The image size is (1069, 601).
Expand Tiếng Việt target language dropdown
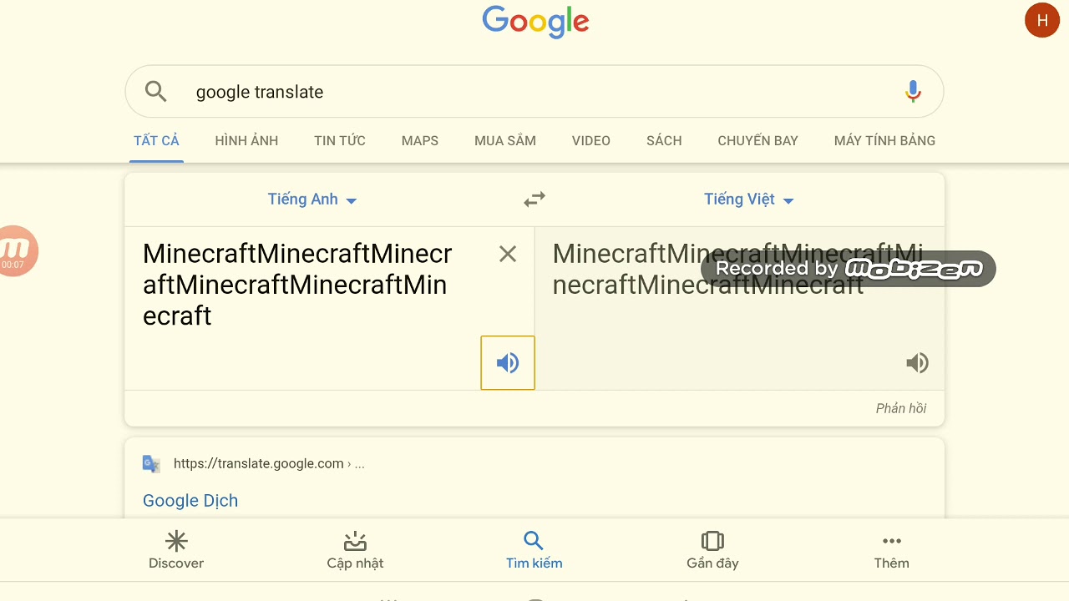click(x=748, y=199)
